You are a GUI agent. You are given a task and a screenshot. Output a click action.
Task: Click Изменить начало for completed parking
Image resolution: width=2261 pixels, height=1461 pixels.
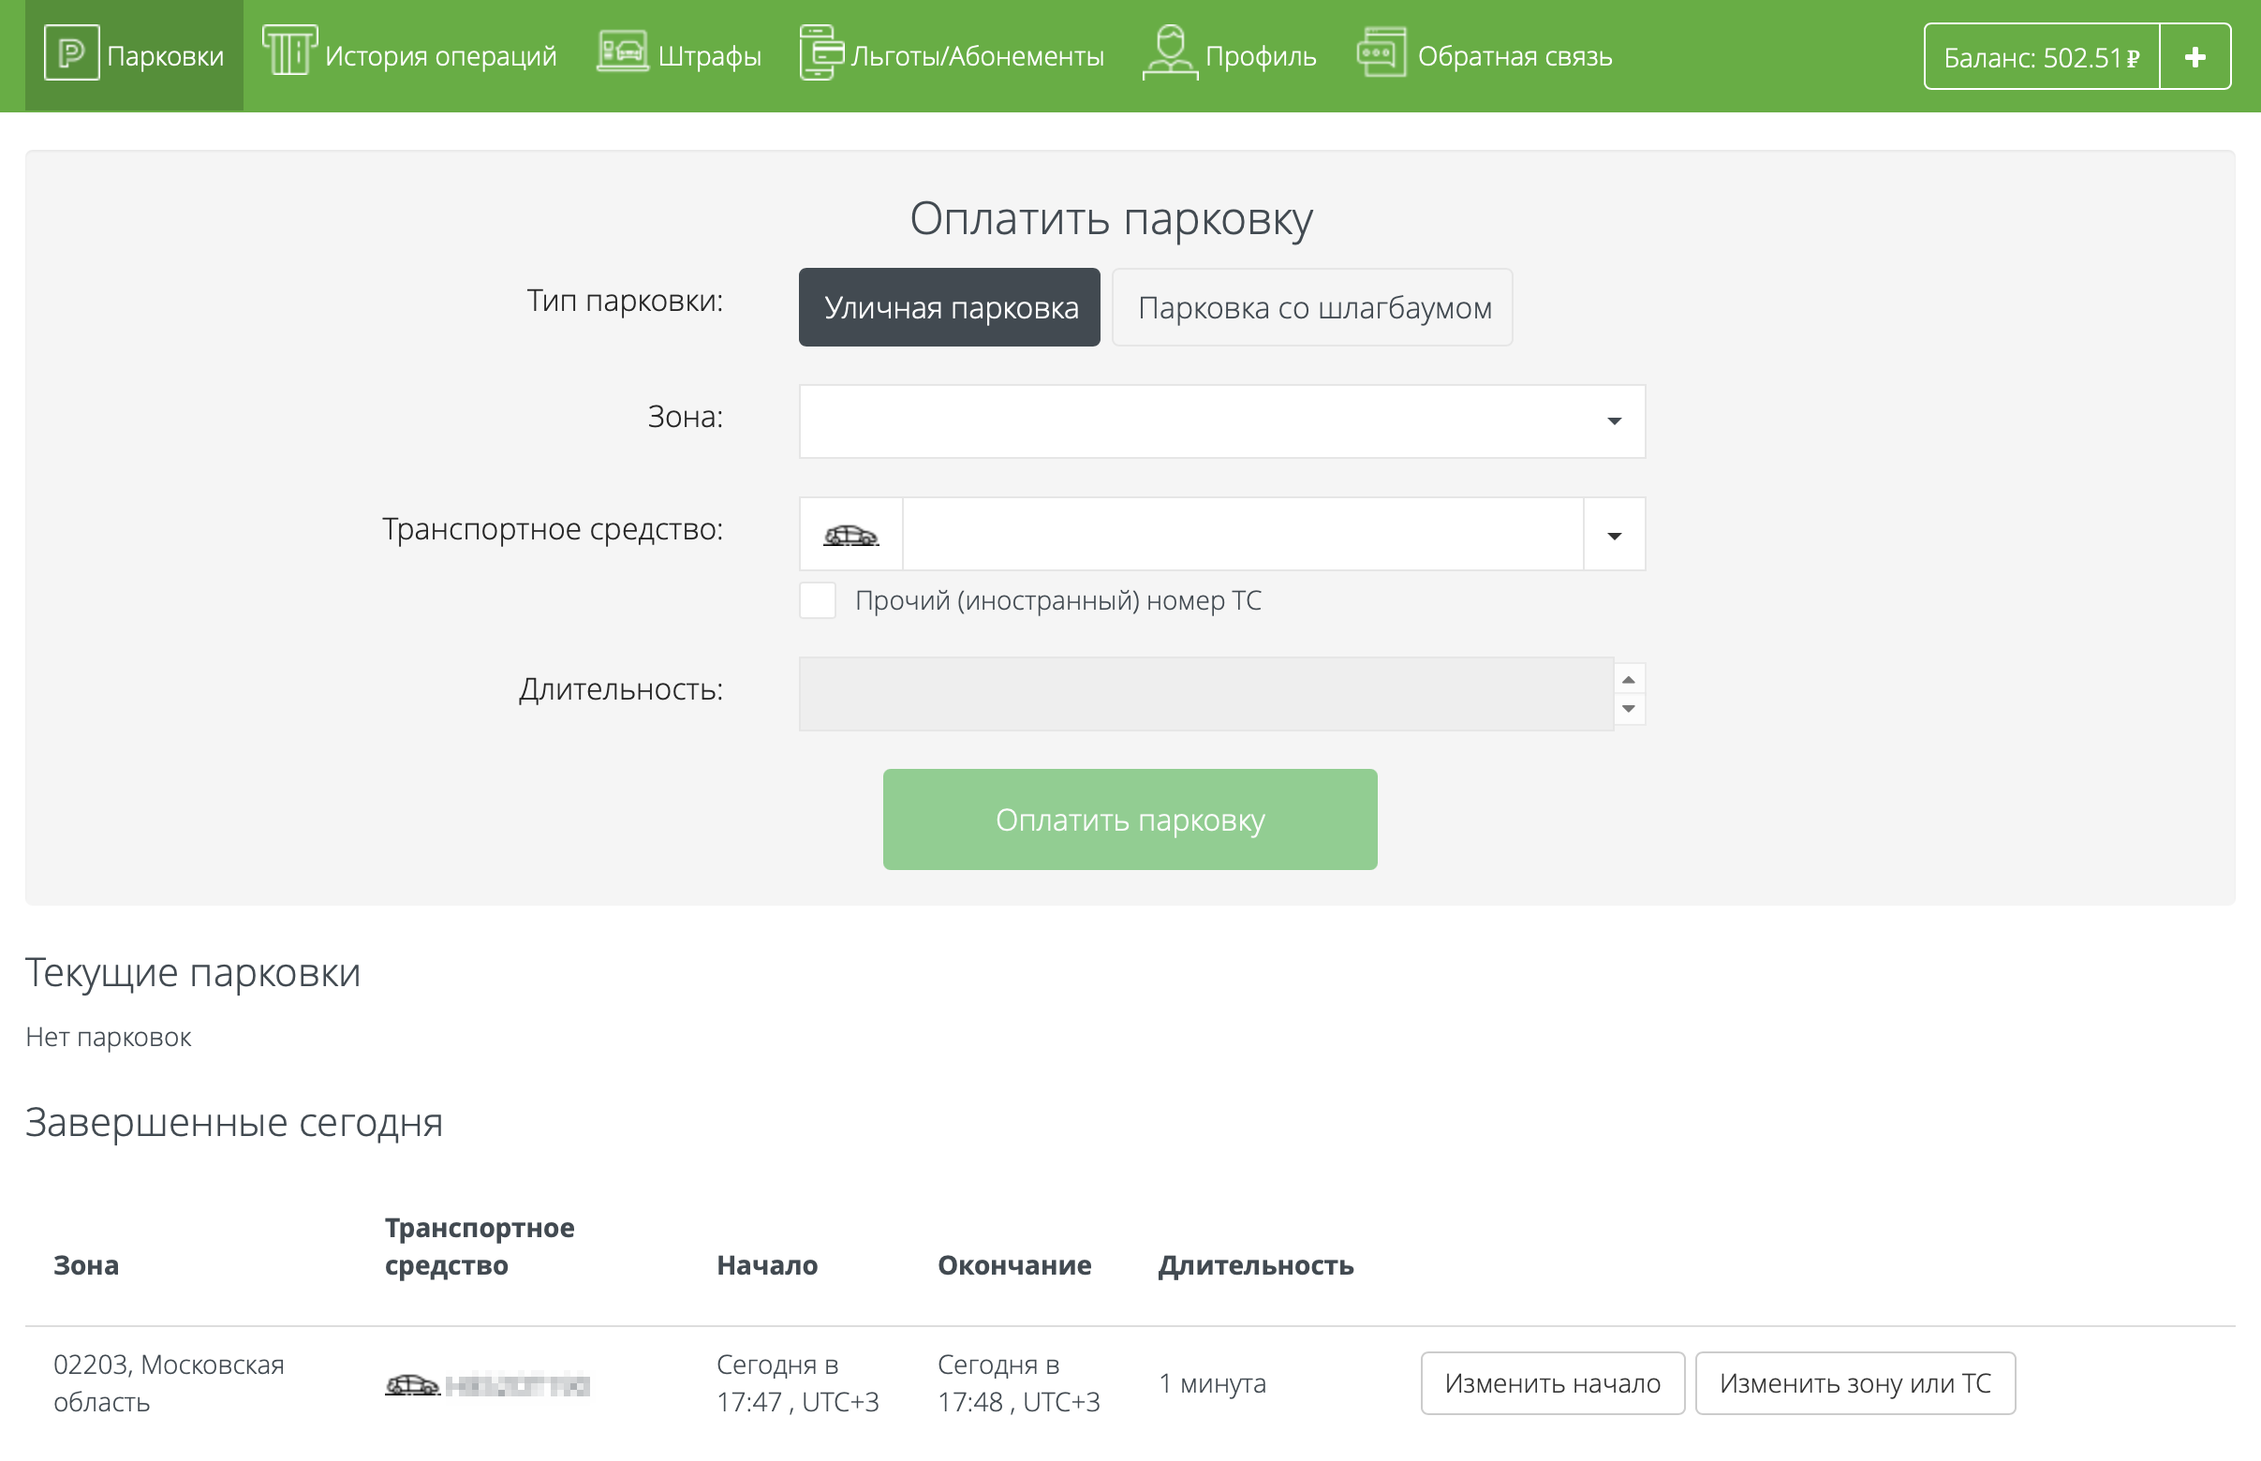pos(1552,1384)
